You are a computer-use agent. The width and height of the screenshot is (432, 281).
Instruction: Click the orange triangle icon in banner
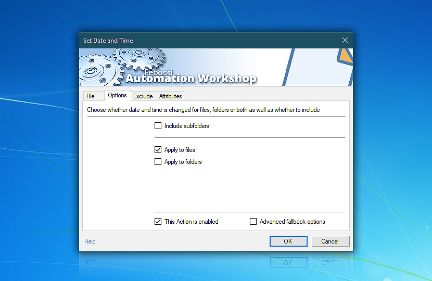point(346,56)
